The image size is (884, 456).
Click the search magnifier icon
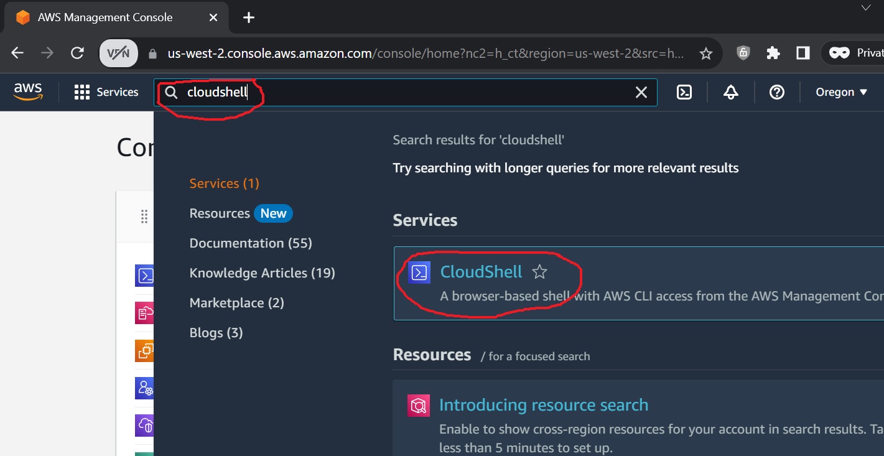coord(171,93)
